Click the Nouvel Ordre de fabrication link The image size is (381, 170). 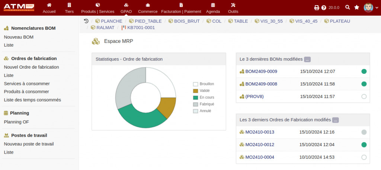click(x=31, y=67)
